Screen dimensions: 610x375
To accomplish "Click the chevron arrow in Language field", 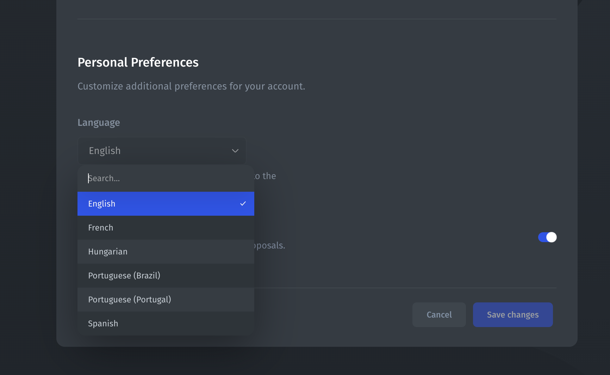I will coord(235,151).
